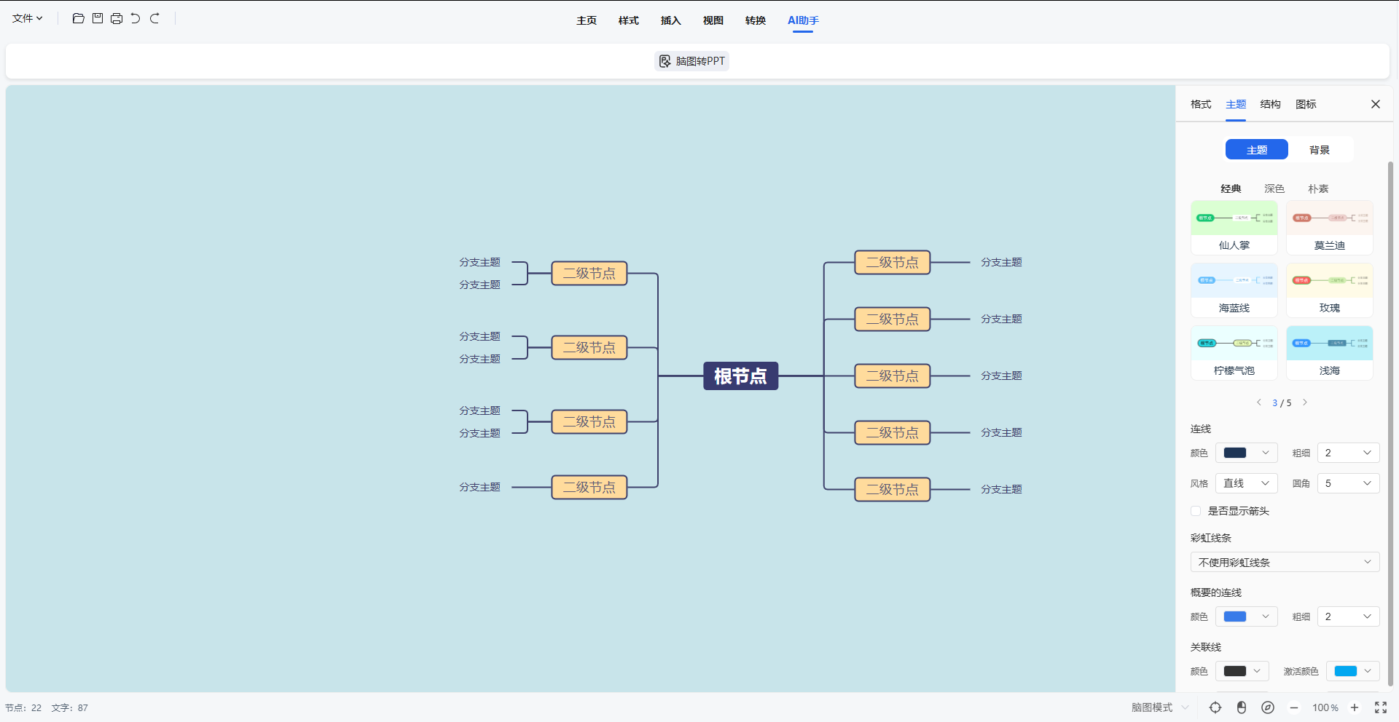Open the 关联线 颜色 swatch

[x=1242, y=671]
